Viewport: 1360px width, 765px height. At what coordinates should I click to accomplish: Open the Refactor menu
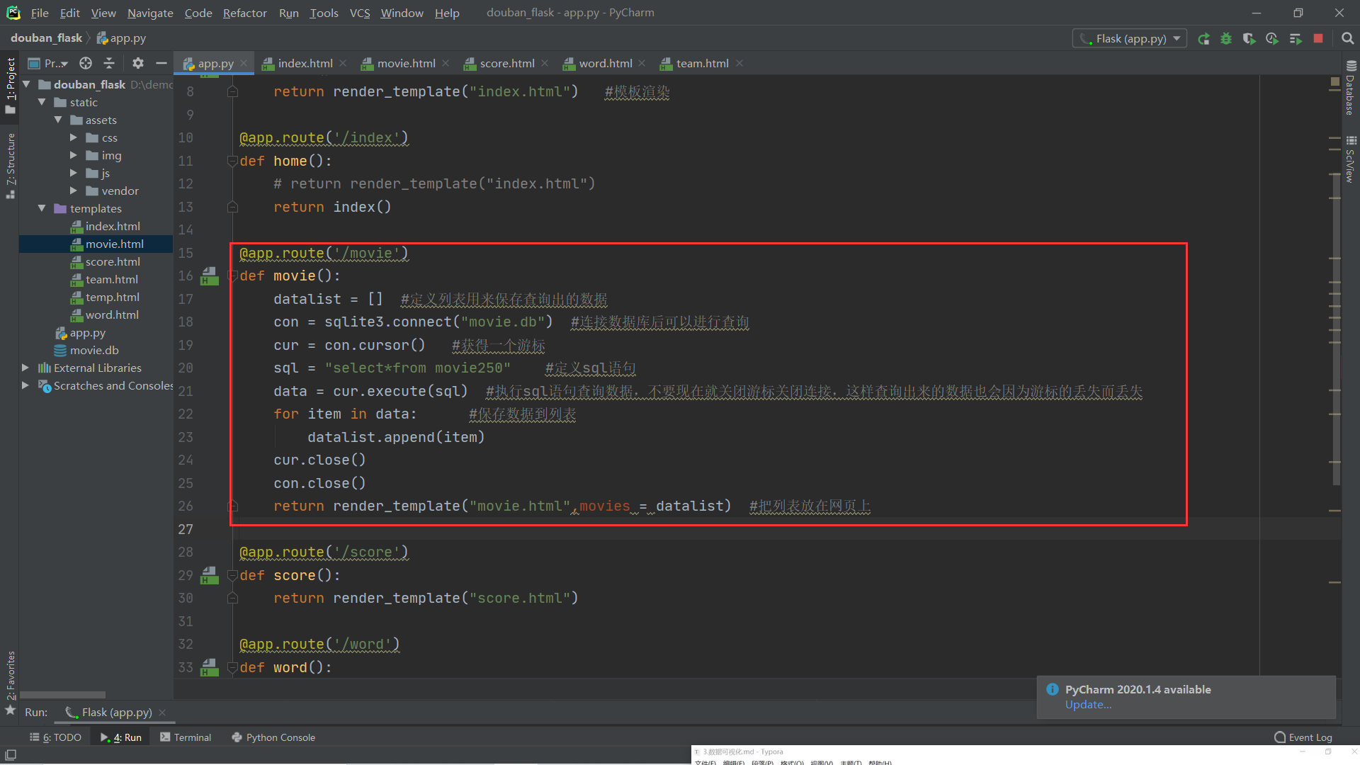[244, 13]
